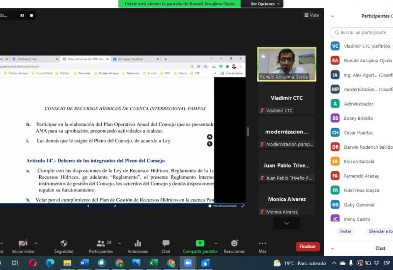Open the Reacciones emoji icon
Viewport: 393px width, 270px height.
234,243
